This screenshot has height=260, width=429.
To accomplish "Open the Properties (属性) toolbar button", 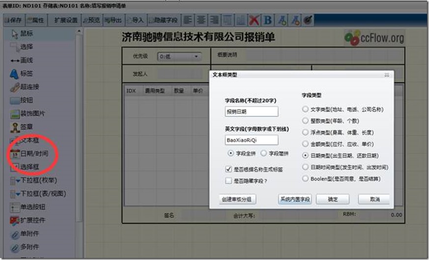I will click(x=35, y=20).
